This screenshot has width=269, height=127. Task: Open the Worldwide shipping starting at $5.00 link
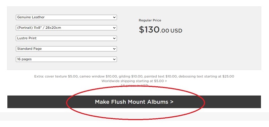[134, 81]
